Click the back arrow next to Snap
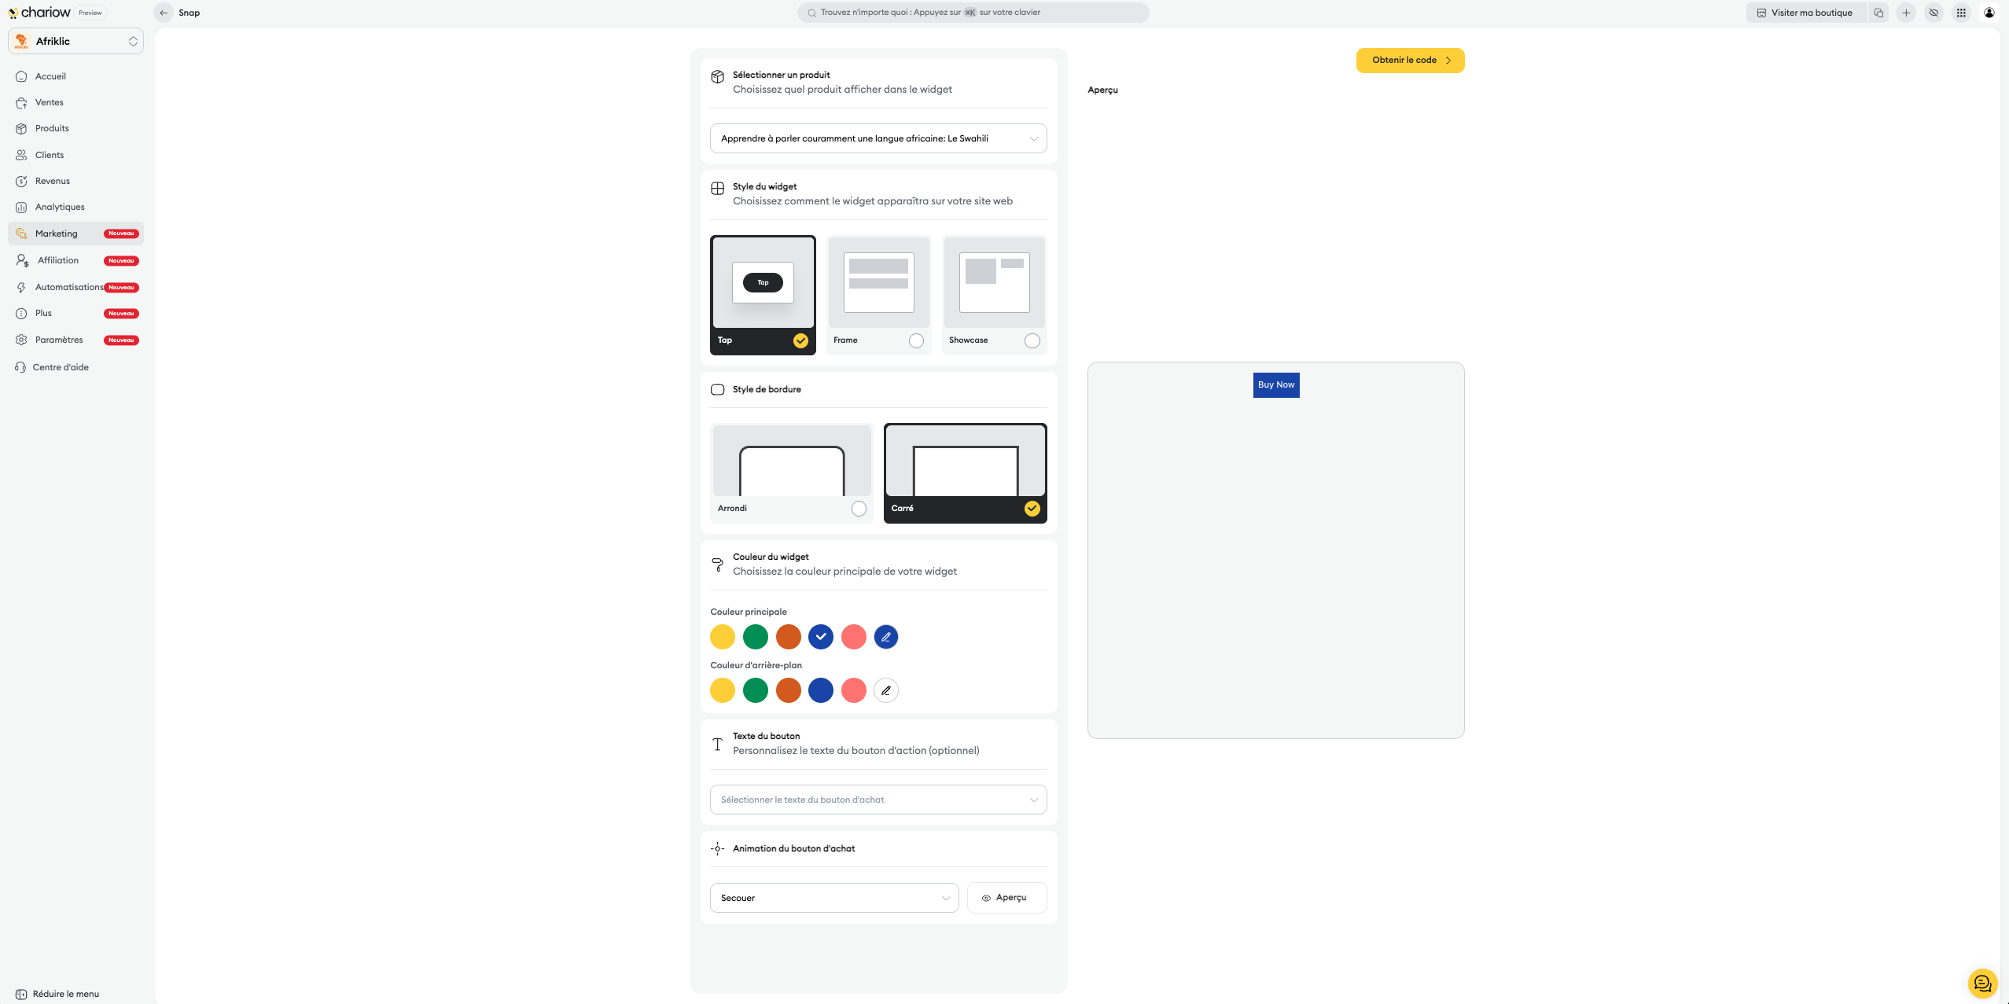The width and height of the screenshot is (2009, 1004). click(164, 13)
